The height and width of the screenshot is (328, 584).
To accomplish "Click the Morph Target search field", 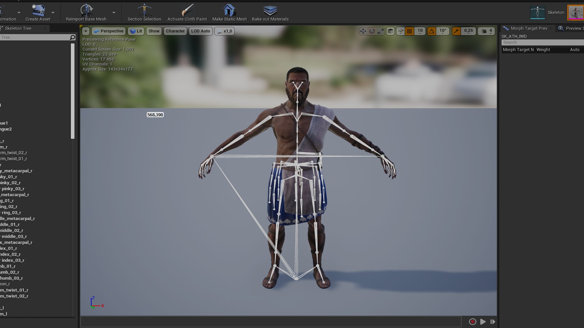I will click(x=543, y=43).
